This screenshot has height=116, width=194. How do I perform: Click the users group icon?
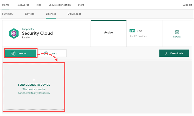46,53
